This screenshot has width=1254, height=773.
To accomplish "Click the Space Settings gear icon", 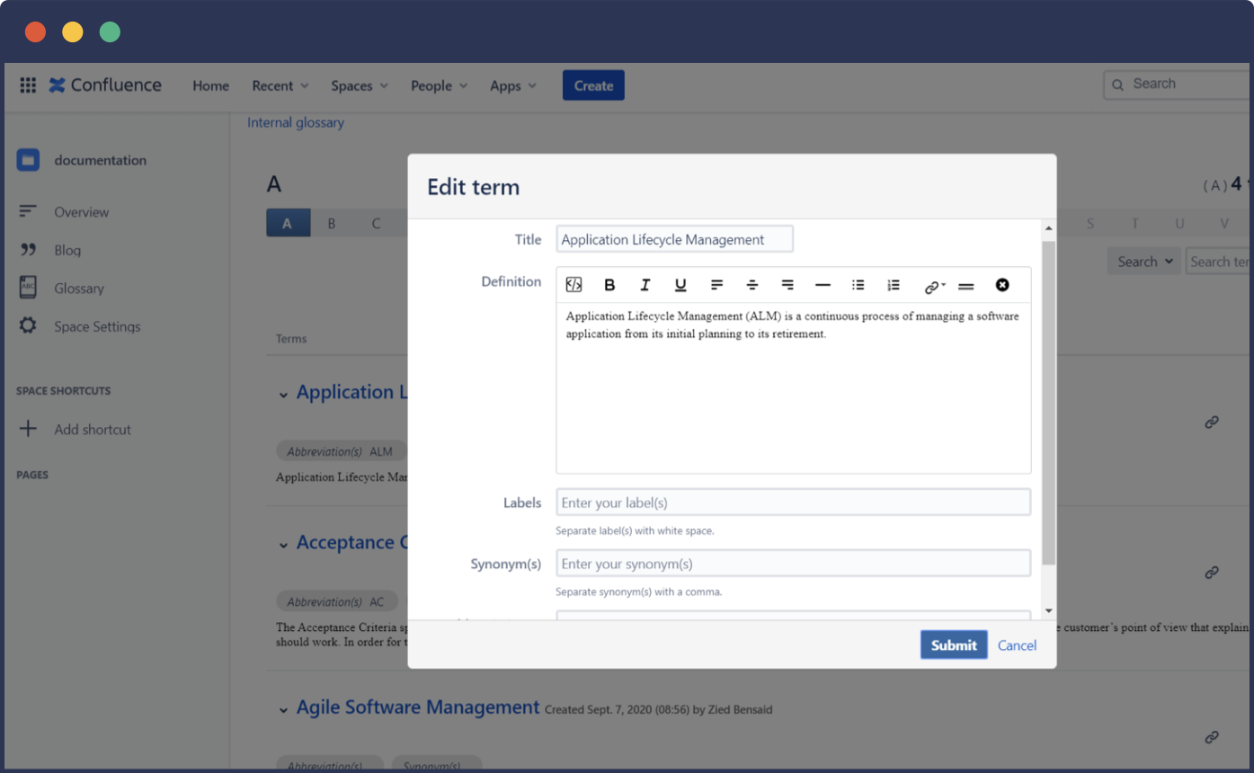I will coord(28,325).
